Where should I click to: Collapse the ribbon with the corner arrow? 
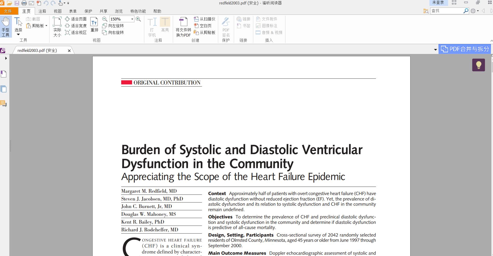coord(491,41)
